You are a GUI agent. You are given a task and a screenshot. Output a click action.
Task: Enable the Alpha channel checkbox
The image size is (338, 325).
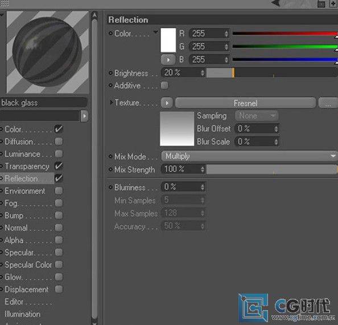[x=59, y=240]
